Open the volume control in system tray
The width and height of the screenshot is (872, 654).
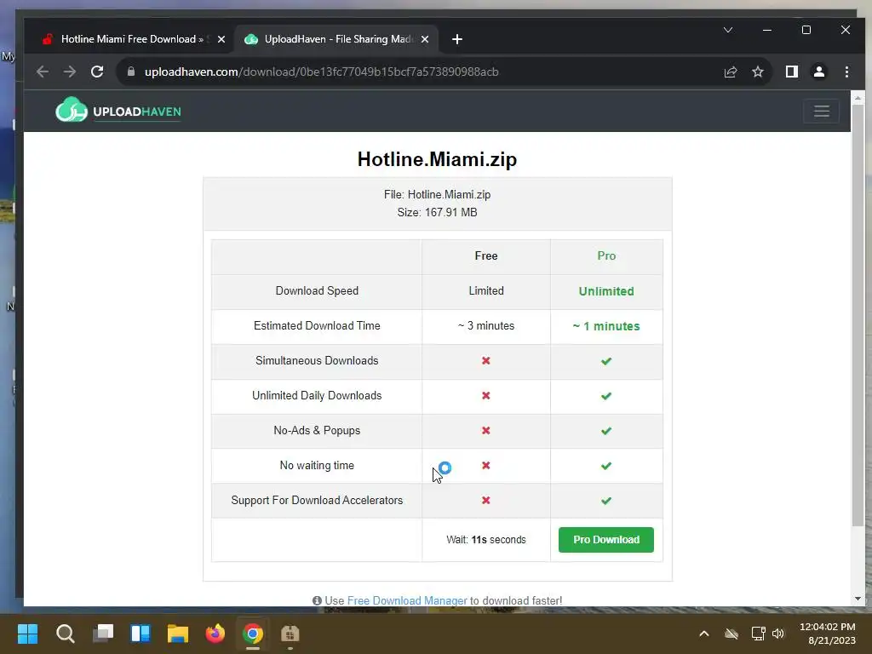(778, 634)
